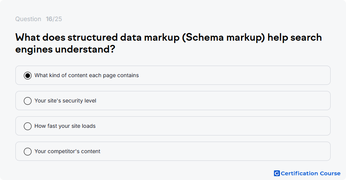Choose the 'Your site's security level' radio

coord(28,101)
